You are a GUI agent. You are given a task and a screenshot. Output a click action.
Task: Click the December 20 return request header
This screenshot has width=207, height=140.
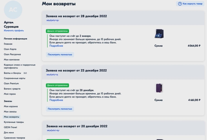pyautogui.click(x=73, y=127)
